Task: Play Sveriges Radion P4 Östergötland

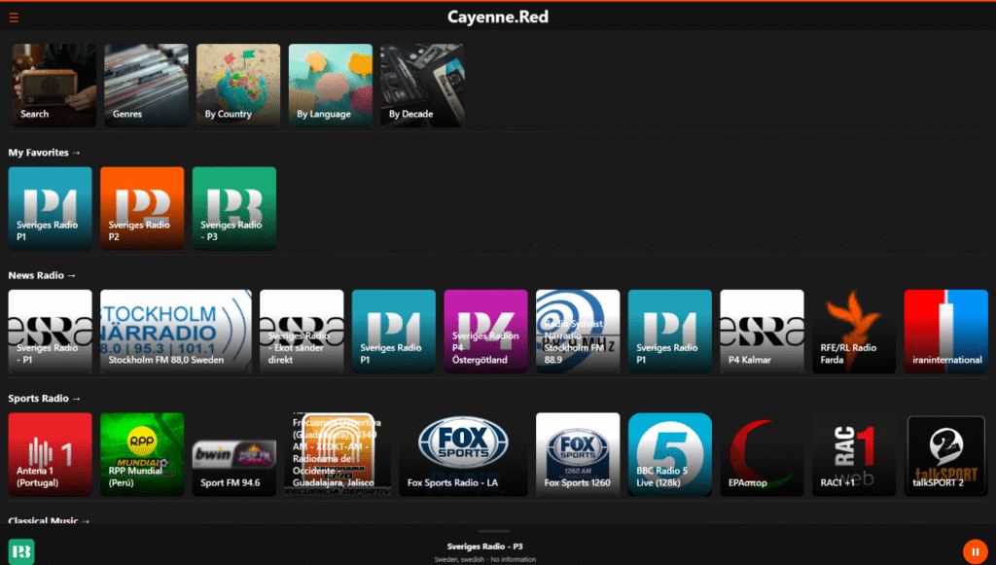Action: [486, 332]
